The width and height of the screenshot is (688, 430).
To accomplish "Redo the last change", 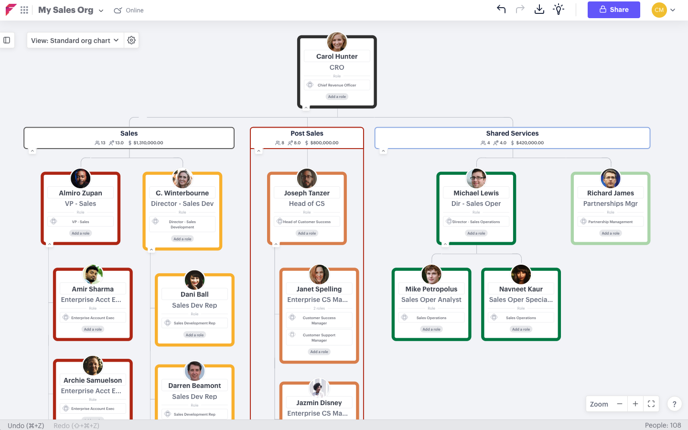I will [520, 10].
